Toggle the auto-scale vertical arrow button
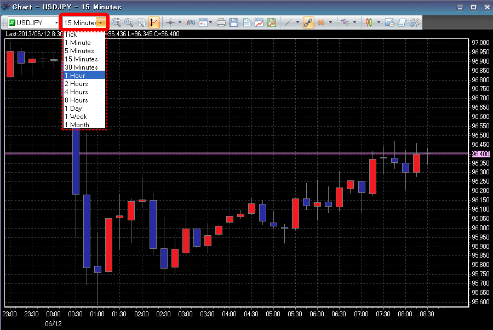The width and height of the screenshot is (493, 330). click(154, 22)
